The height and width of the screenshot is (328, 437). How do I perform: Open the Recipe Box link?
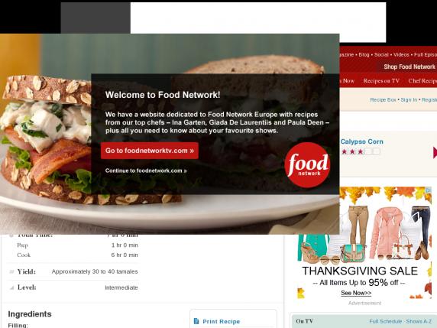[x=383, y=100]
